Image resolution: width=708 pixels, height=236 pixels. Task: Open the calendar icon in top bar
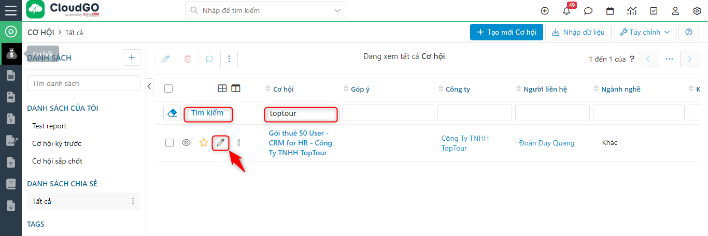click(x=610, y=10)
